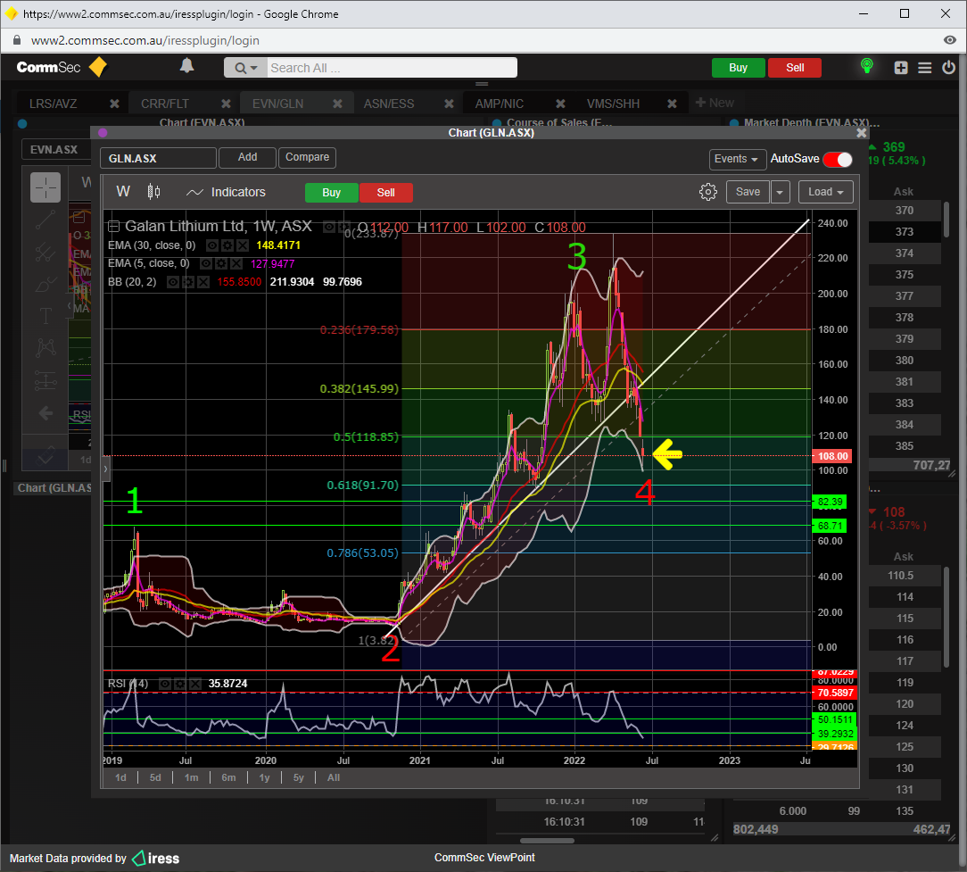Image resolution: width=967 pixels, height=872 pixels.
Task: Set chart range to 6m
Action: pyautogui.click(x=228, y=777)
